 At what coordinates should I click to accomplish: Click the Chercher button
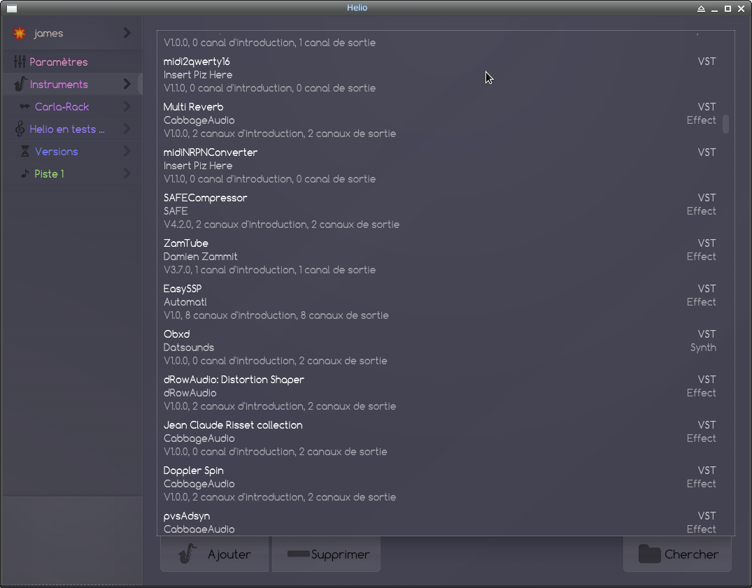point(677,554)
